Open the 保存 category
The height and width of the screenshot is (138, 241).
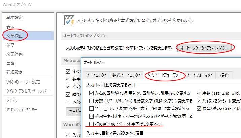[x=10, y=45]
